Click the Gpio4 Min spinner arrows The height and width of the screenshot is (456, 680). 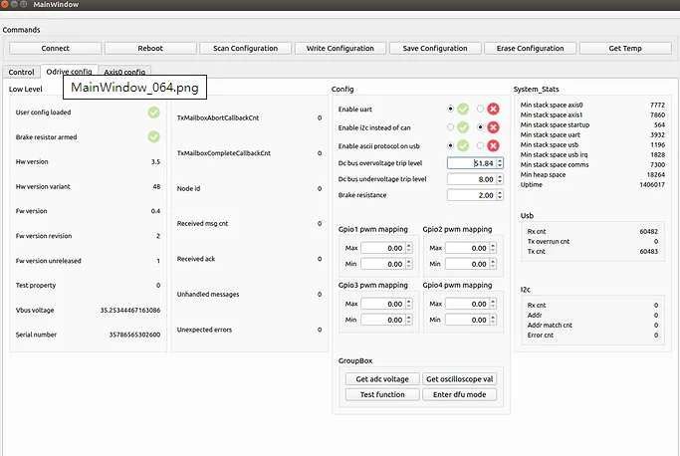point(493,320)
